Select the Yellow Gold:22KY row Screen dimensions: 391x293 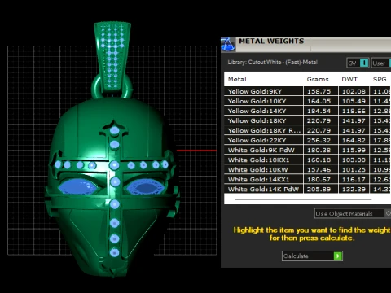pyautogui.click(x=307, y=140)
